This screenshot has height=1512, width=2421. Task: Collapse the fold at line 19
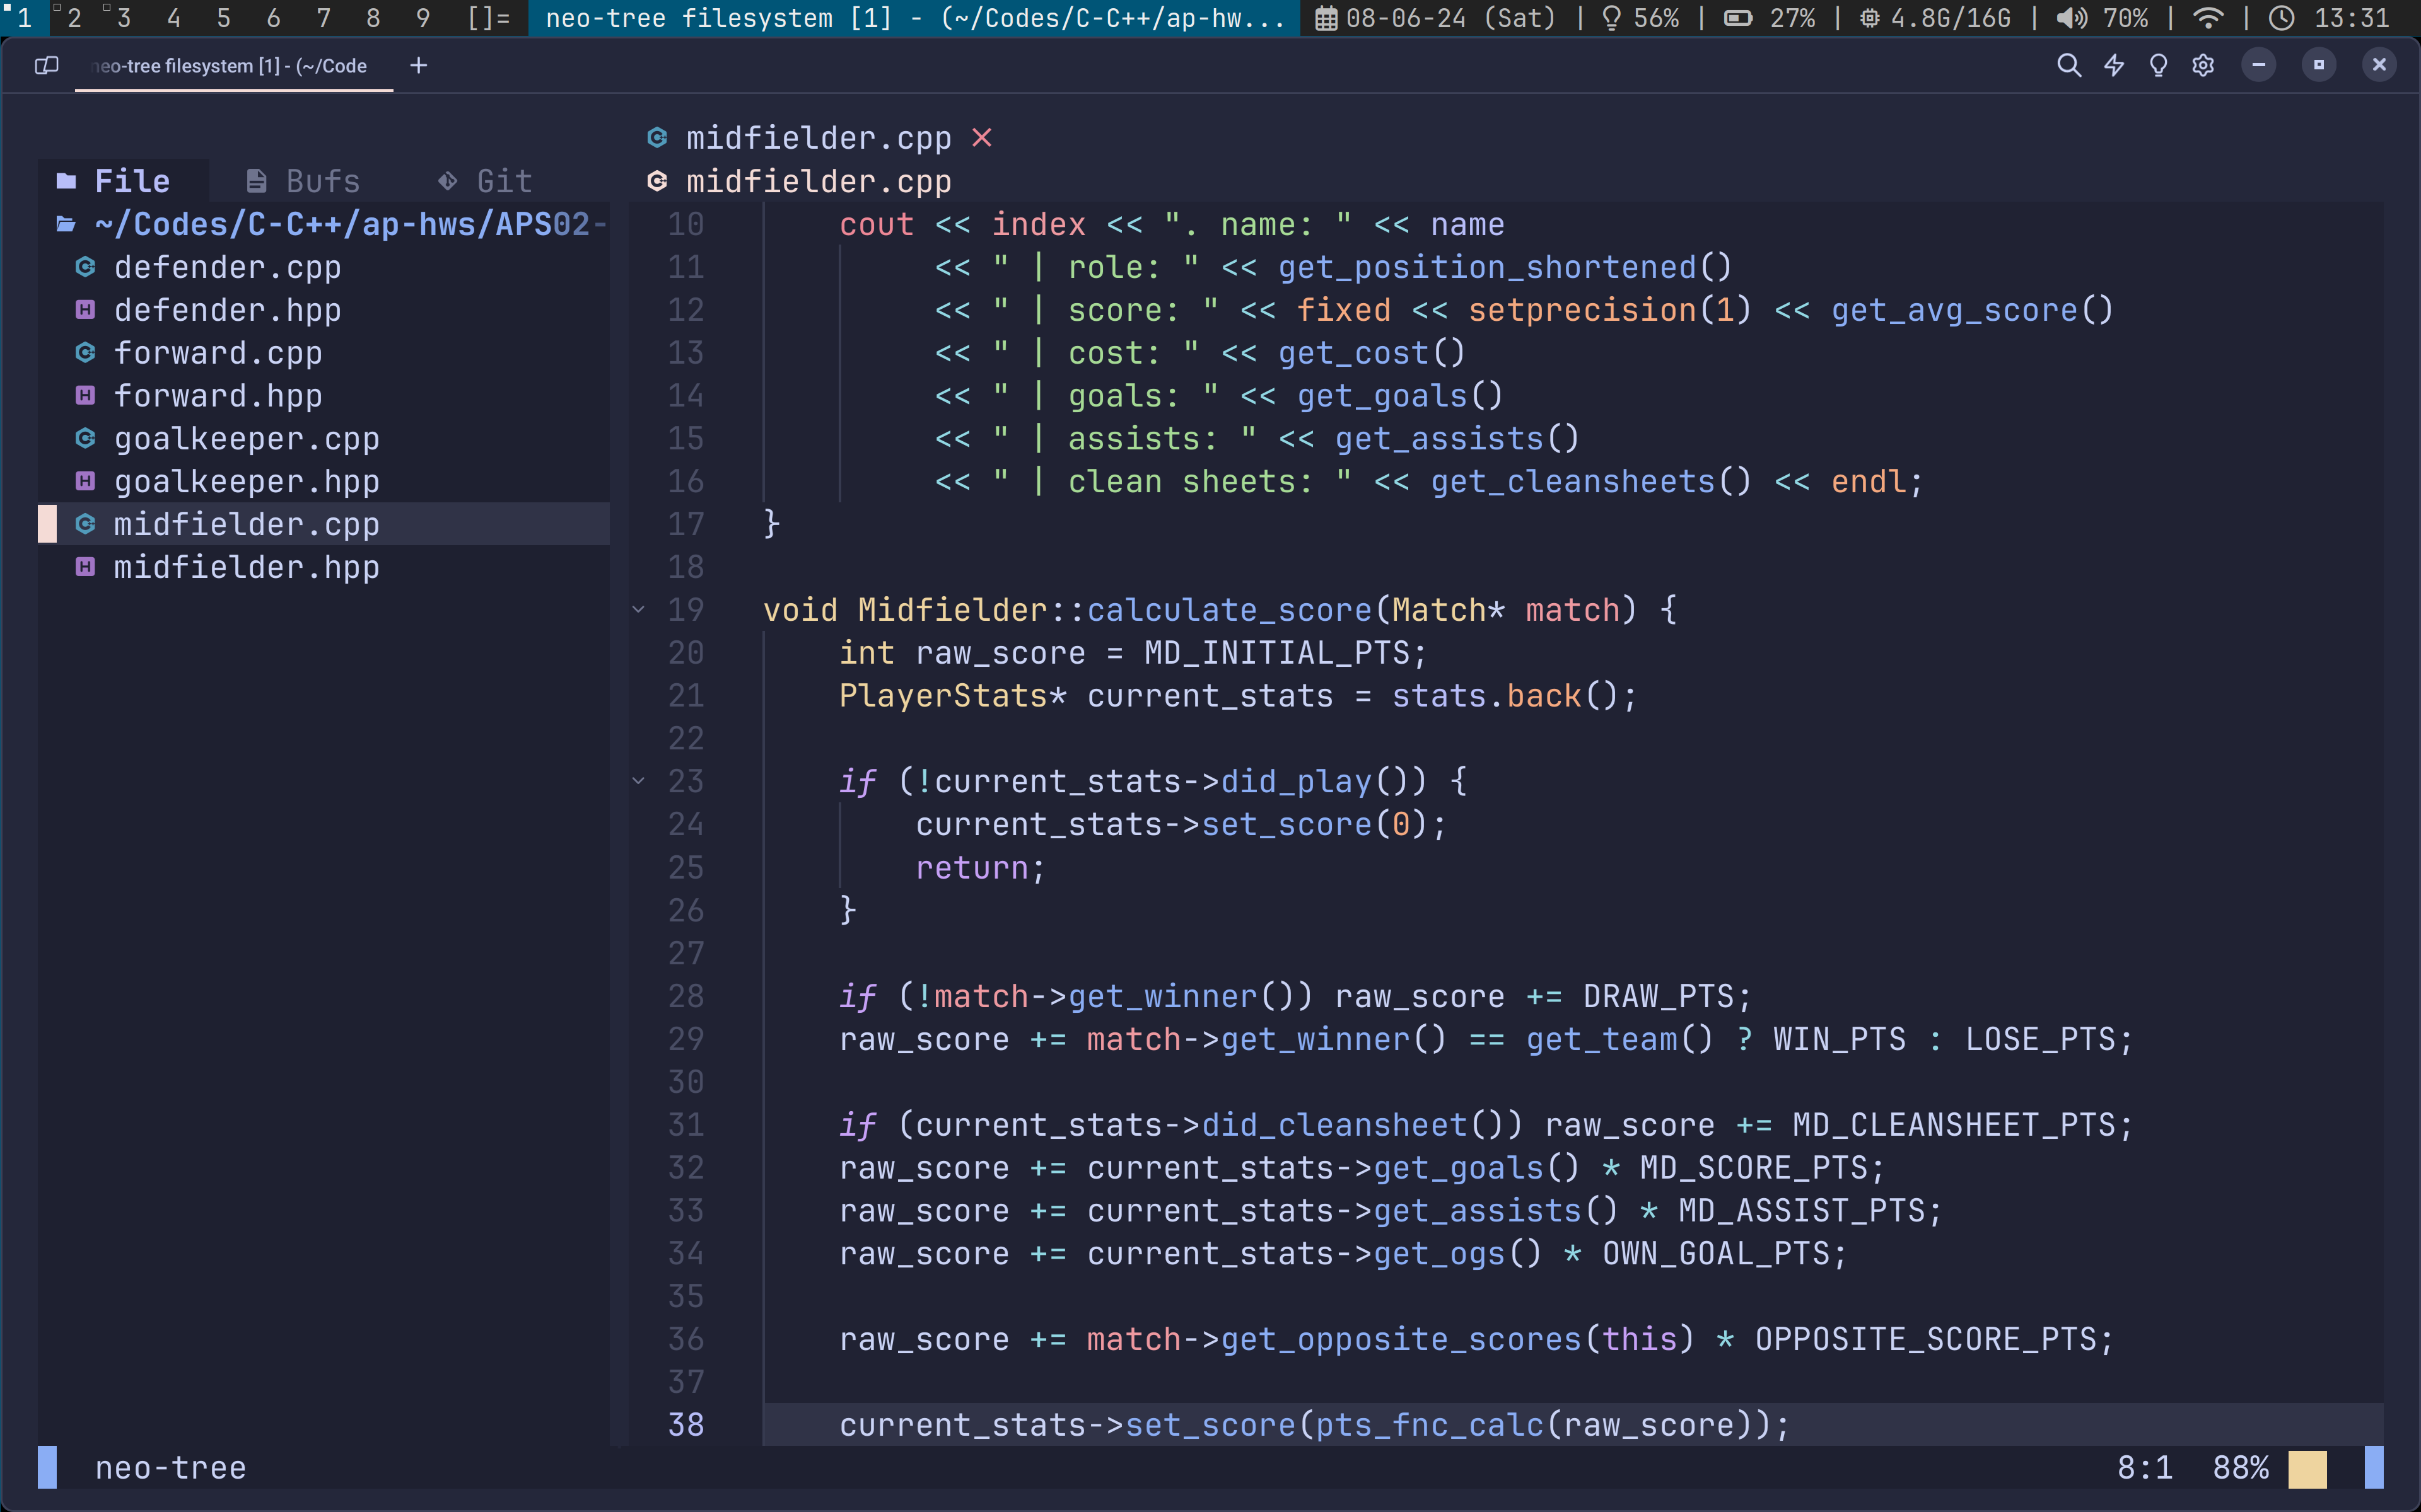[x=638, y=609]
